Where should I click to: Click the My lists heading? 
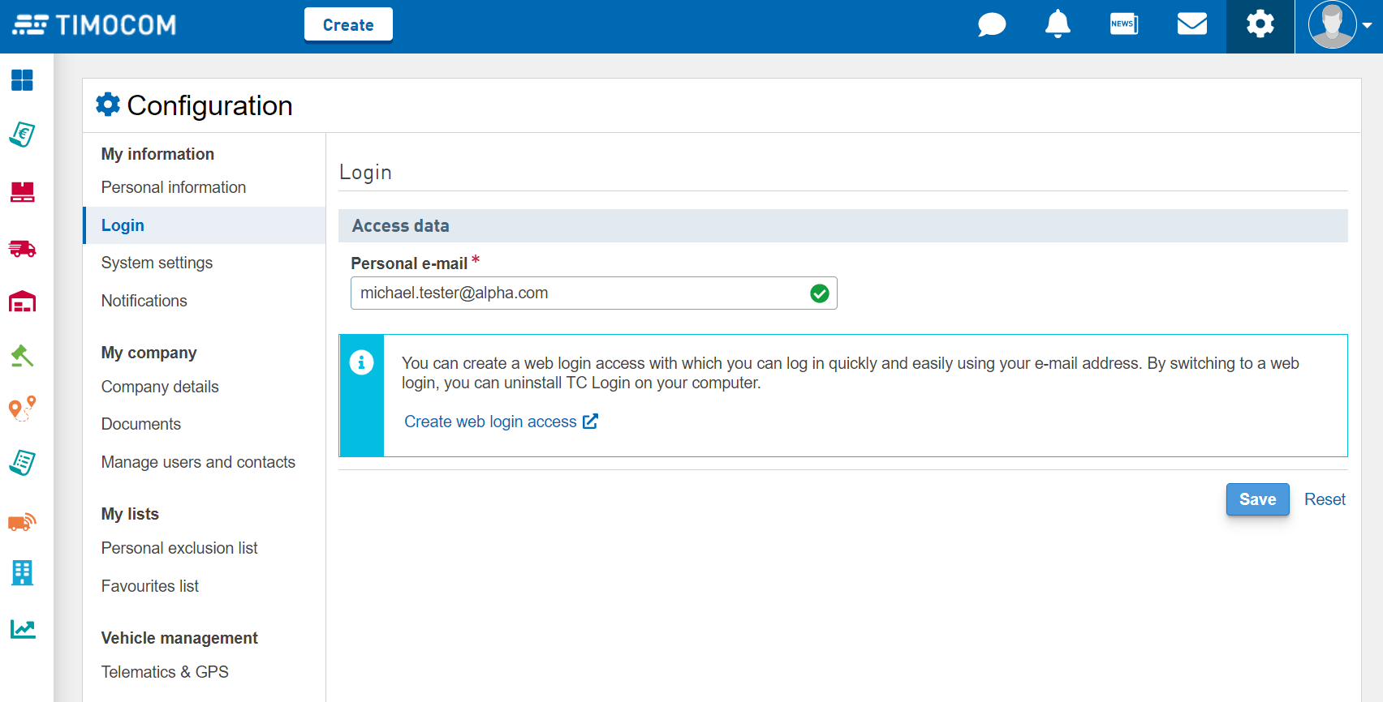pos(130,514)
